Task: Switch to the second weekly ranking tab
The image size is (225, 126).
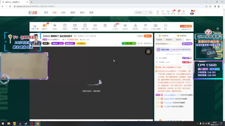Action: pyautogui.click(x=169, y=40)
